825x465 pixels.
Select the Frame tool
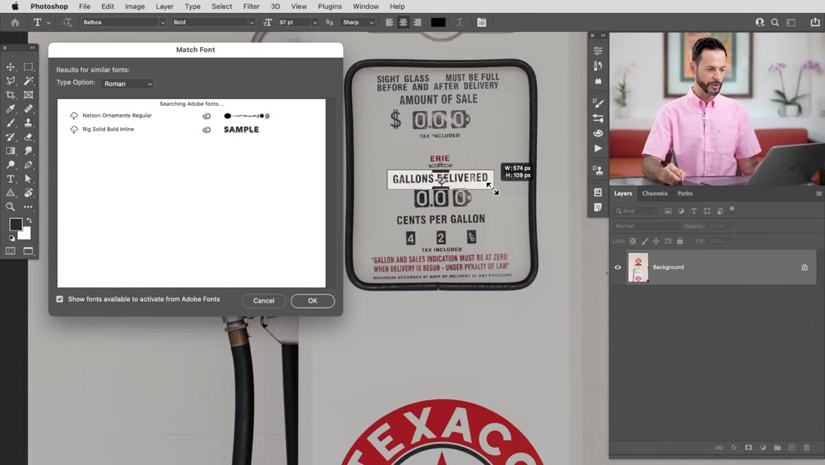[x=28, y=95]
